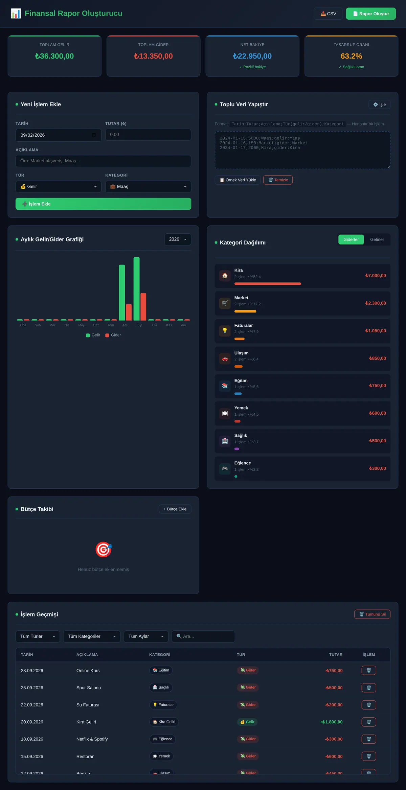Delete the Restoran transaction
Viewport: 406px width, 790px height.
(x=369, y=756)
